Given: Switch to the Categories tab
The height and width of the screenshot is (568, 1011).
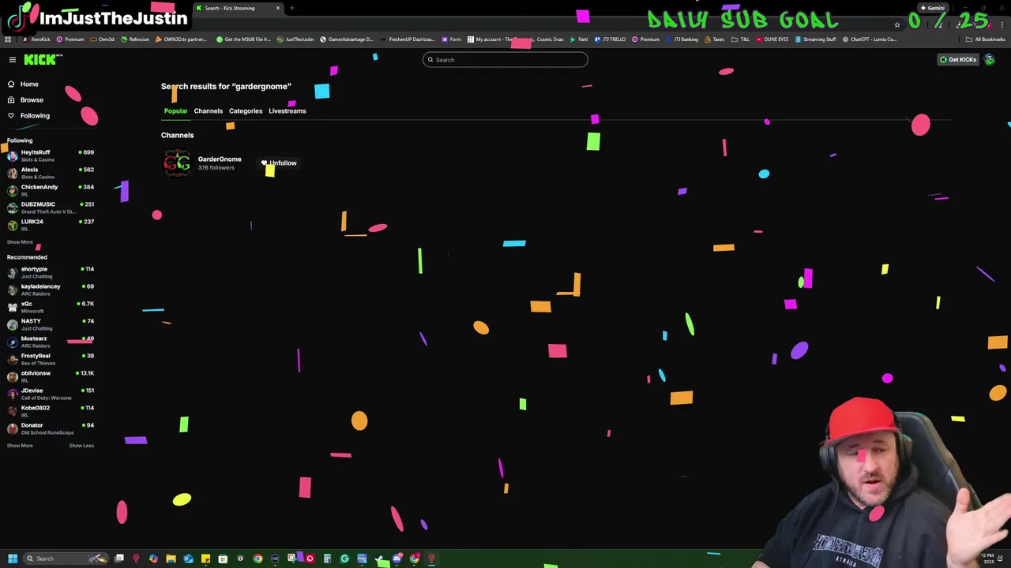Looking at the screenshot, I should (x=246, y=111).
